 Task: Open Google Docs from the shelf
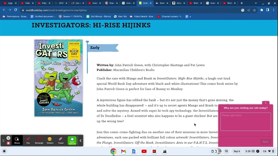pos(134,151)
